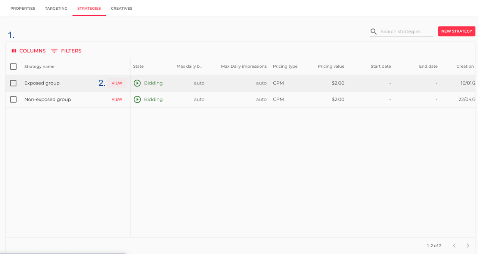View the Exposed group strategy
Viewport: 478px width, 254px height.
coord(117,83)
